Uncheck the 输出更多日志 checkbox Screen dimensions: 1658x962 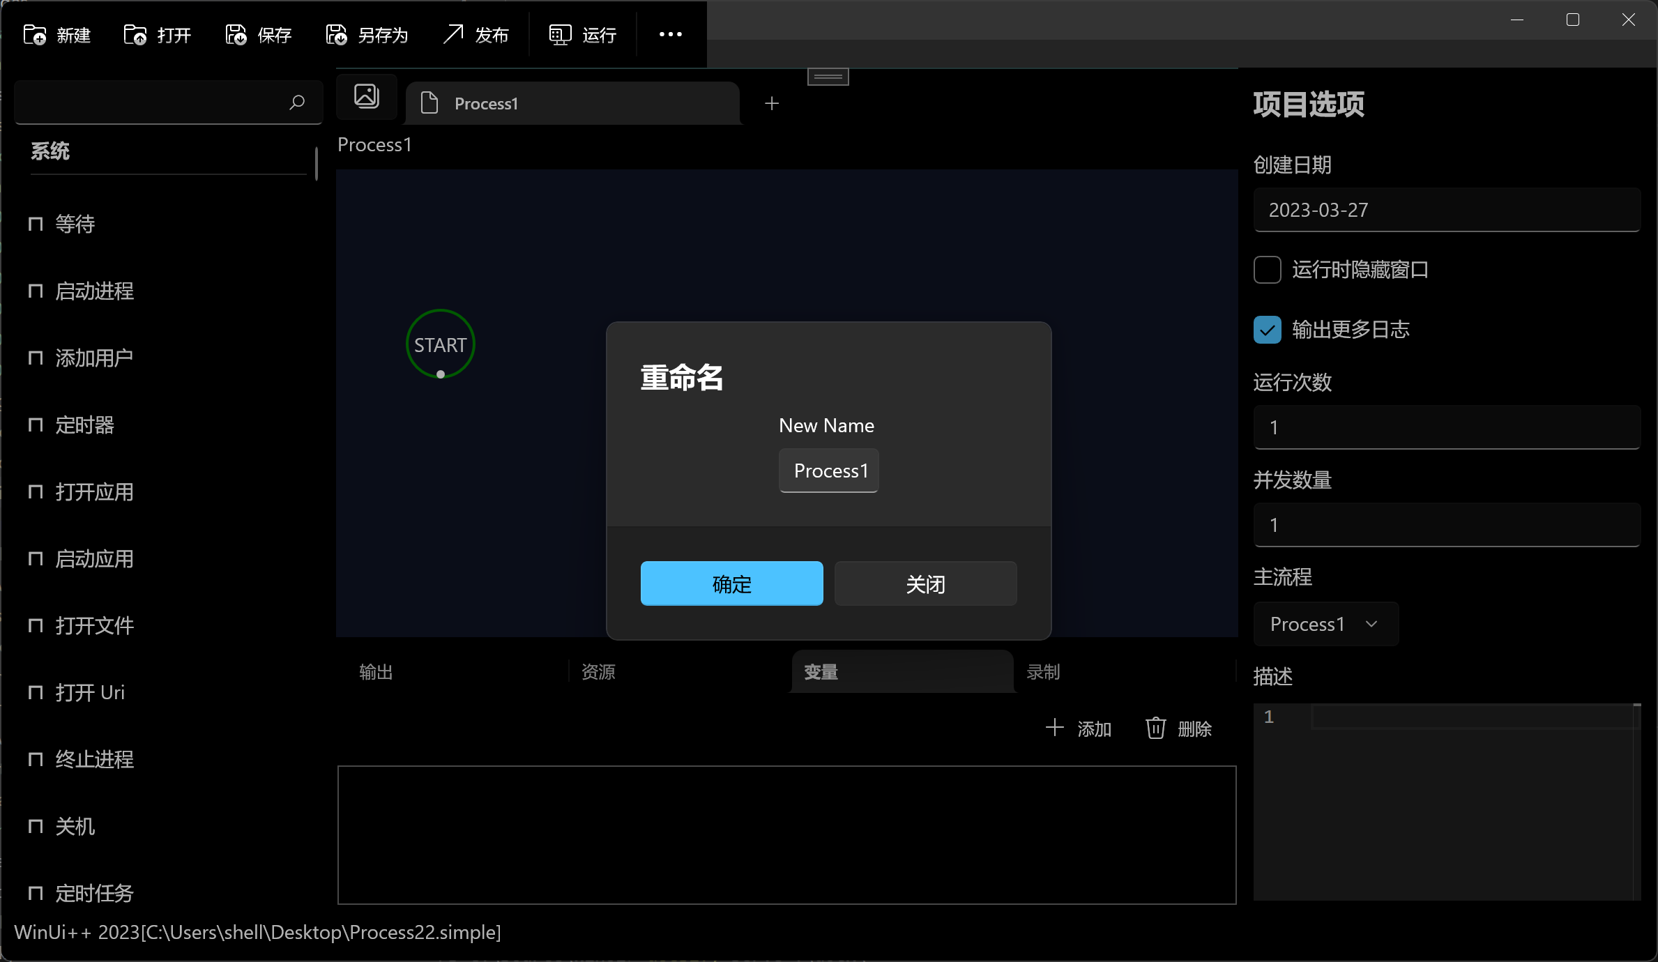[x=1267, y=330]
